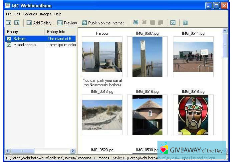Click the thumbnail panel scroll up arrow
Screen dimensions: 233x162
(225, 31)
